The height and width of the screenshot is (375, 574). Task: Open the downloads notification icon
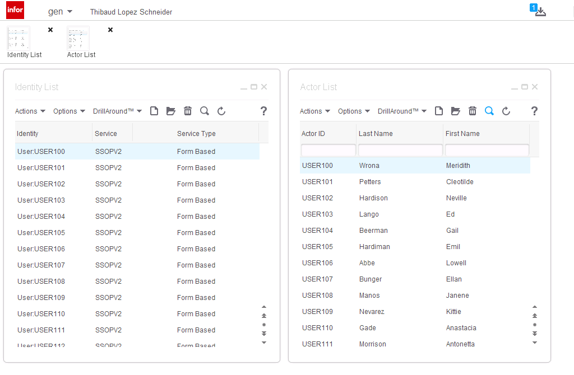[x=539, y=11]
